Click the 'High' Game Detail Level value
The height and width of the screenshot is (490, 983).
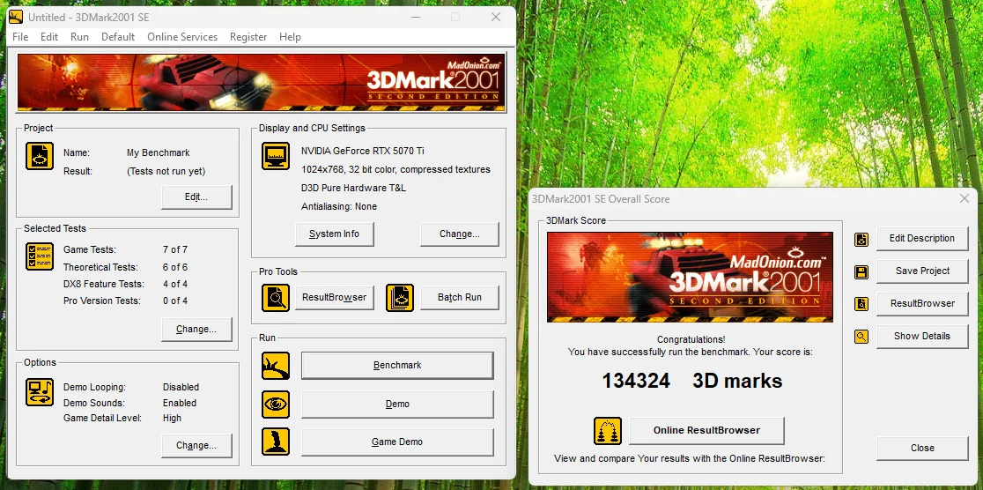tap(172, 418)
